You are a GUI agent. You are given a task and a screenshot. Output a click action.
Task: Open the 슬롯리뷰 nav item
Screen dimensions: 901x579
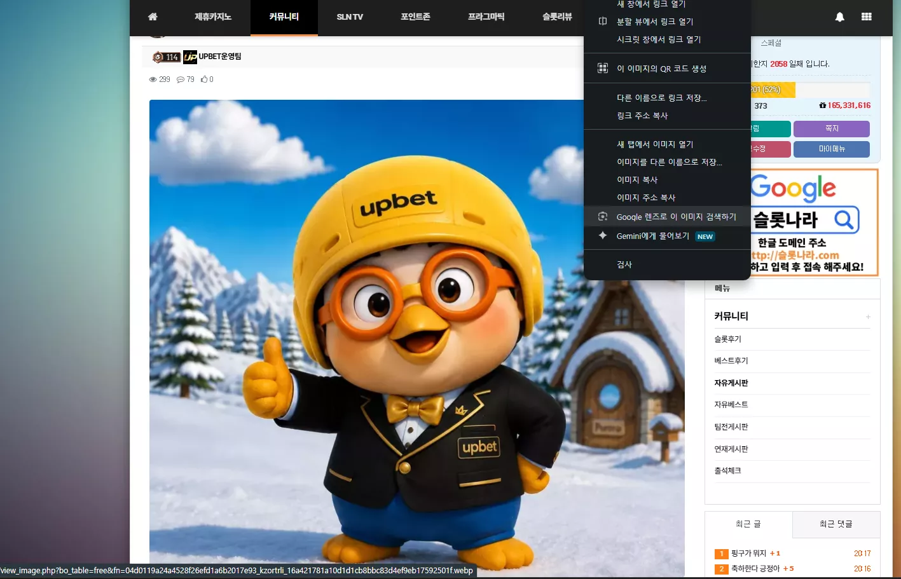coord(557,17)
